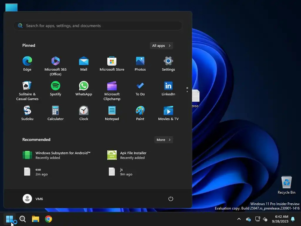Launch Microsoft 365 (Office)
This screenshot has height=226, width=301.
click(56, 66)
